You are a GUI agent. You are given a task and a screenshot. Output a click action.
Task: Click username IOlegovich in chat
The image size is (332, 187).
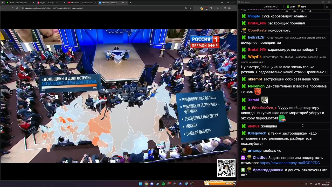tap(257, 133)
